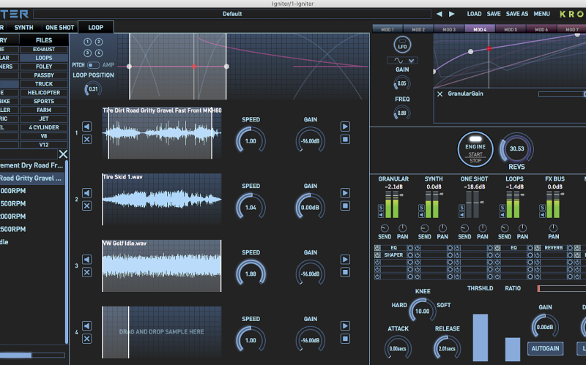
Task: Click the Default preset name field
Action: pos(232,14)
